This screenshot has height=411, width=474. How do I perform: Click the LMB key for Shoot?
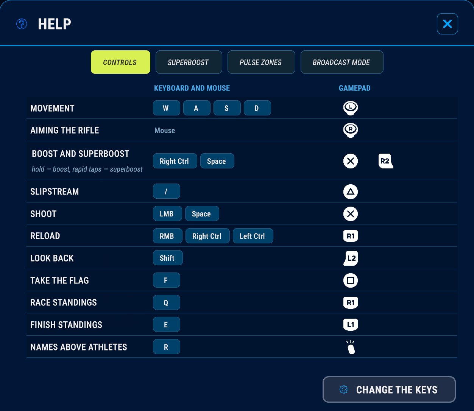pyautogui.click(x=167, y=213)
